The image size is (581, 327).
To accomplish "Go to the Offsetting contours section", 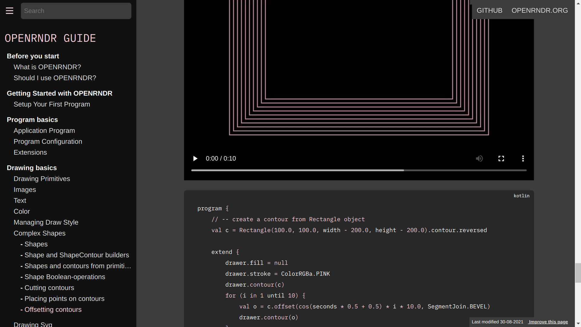I will click(53, 309).
